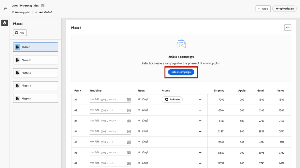Open run #2 more actions menu
Viewport: 300px width, 168px height.
click(200, 110)
